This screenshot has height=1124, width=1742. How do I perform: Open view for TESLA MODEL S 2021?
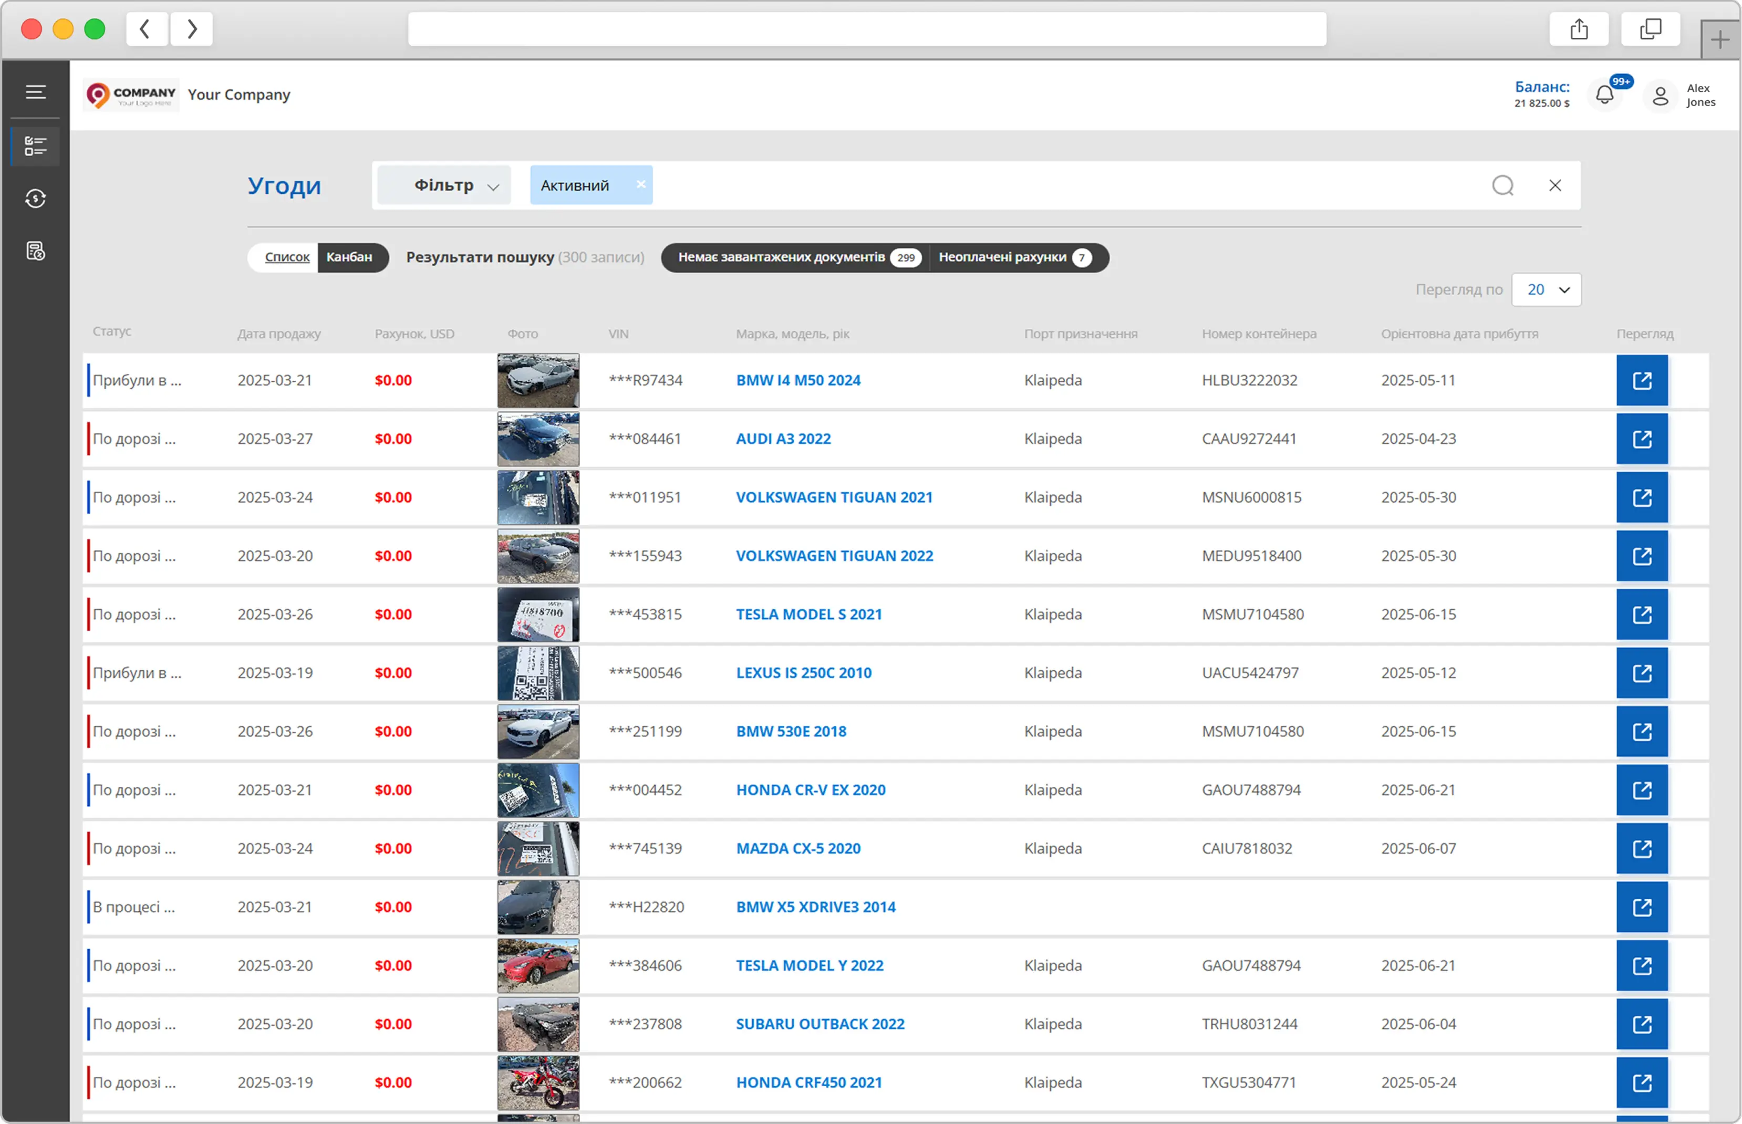tap(1641, 615)
